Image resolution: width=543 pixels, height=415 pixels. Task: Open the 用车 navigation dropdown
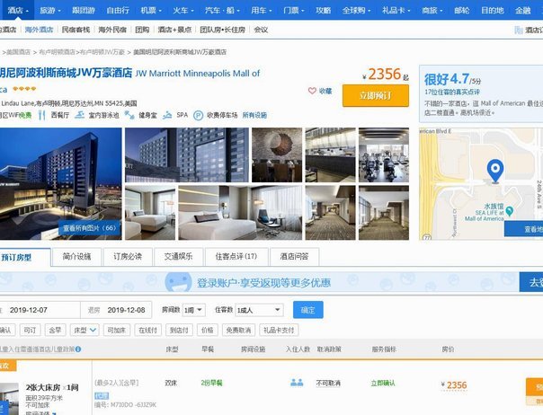pyautogui.click(x=262, y=11)
